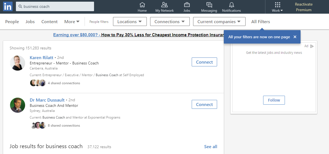The width and height of the screenshot is (329, 154).
Task: Click the ad choices triangle icon
Action: [x=312, y=46]
